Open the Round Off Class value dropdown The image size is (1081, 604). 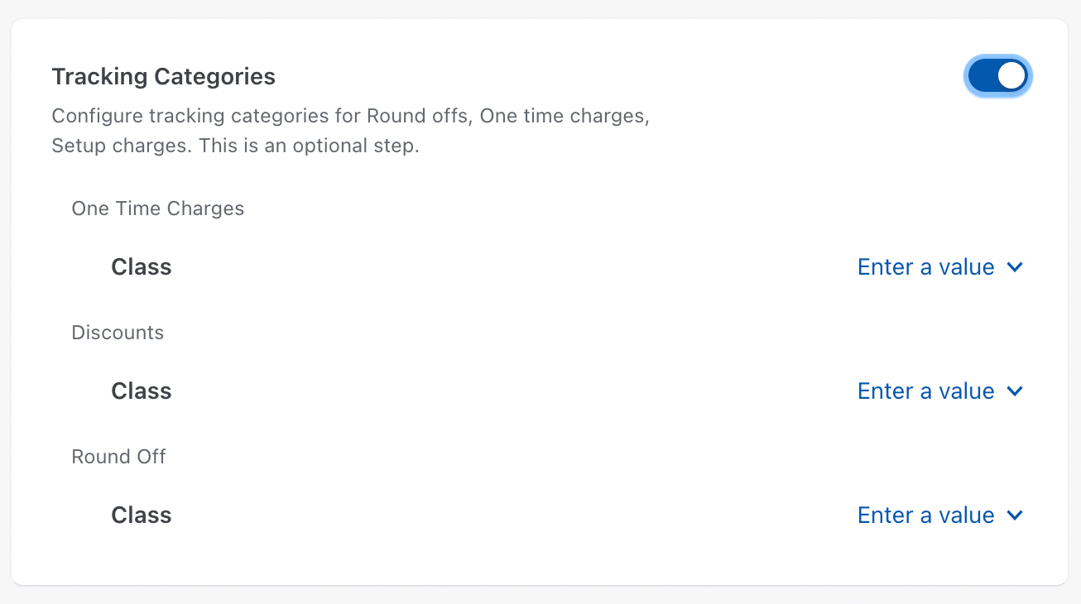pyautogui.click(x=940, y=515)
